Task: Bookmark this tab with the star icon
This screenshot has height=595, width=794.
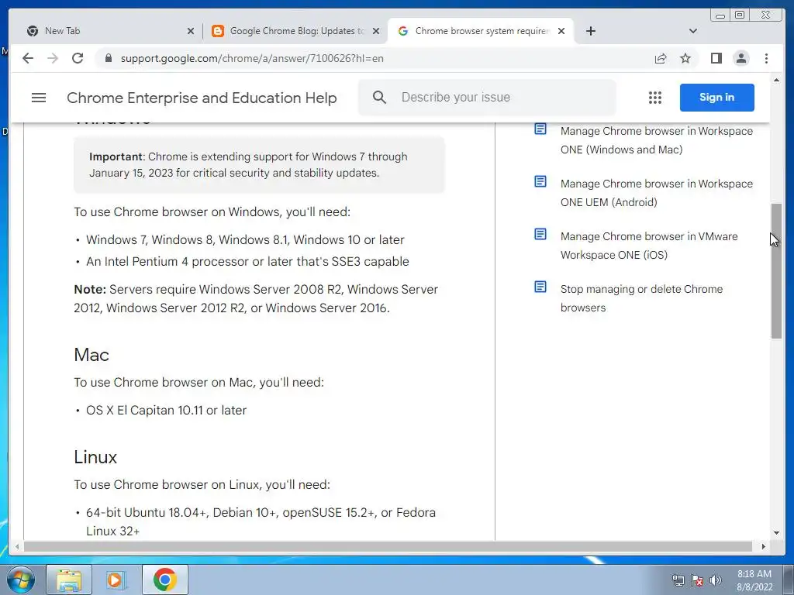Action: click(x=685, y=58)
